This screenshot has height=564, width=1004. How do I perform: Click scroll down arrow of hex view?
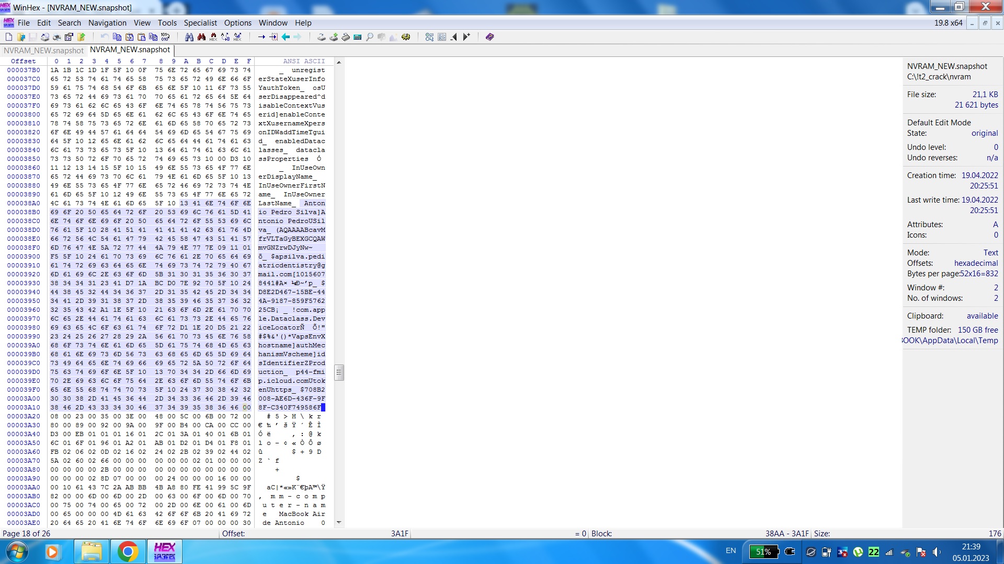[339, 522]
